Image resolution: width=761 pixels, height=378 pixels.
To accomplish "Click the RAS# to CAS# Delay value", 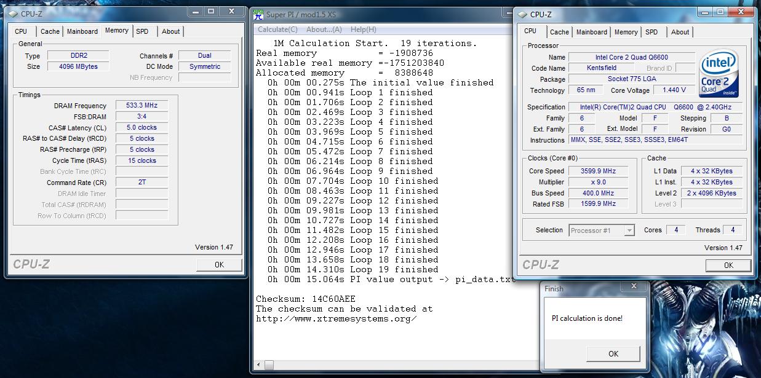I will click(x=142, y=139).
